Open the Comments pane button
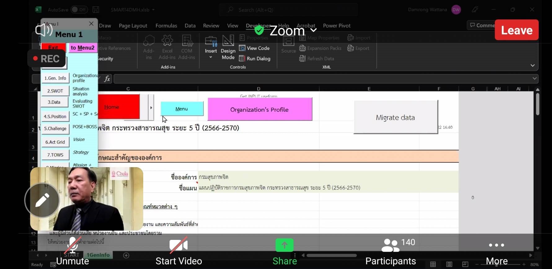This screenshot has width=552, height=269. (482, 25)
